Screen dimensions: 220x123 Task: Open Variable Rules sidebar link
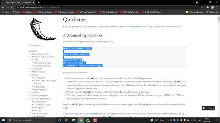coord(40,78)
